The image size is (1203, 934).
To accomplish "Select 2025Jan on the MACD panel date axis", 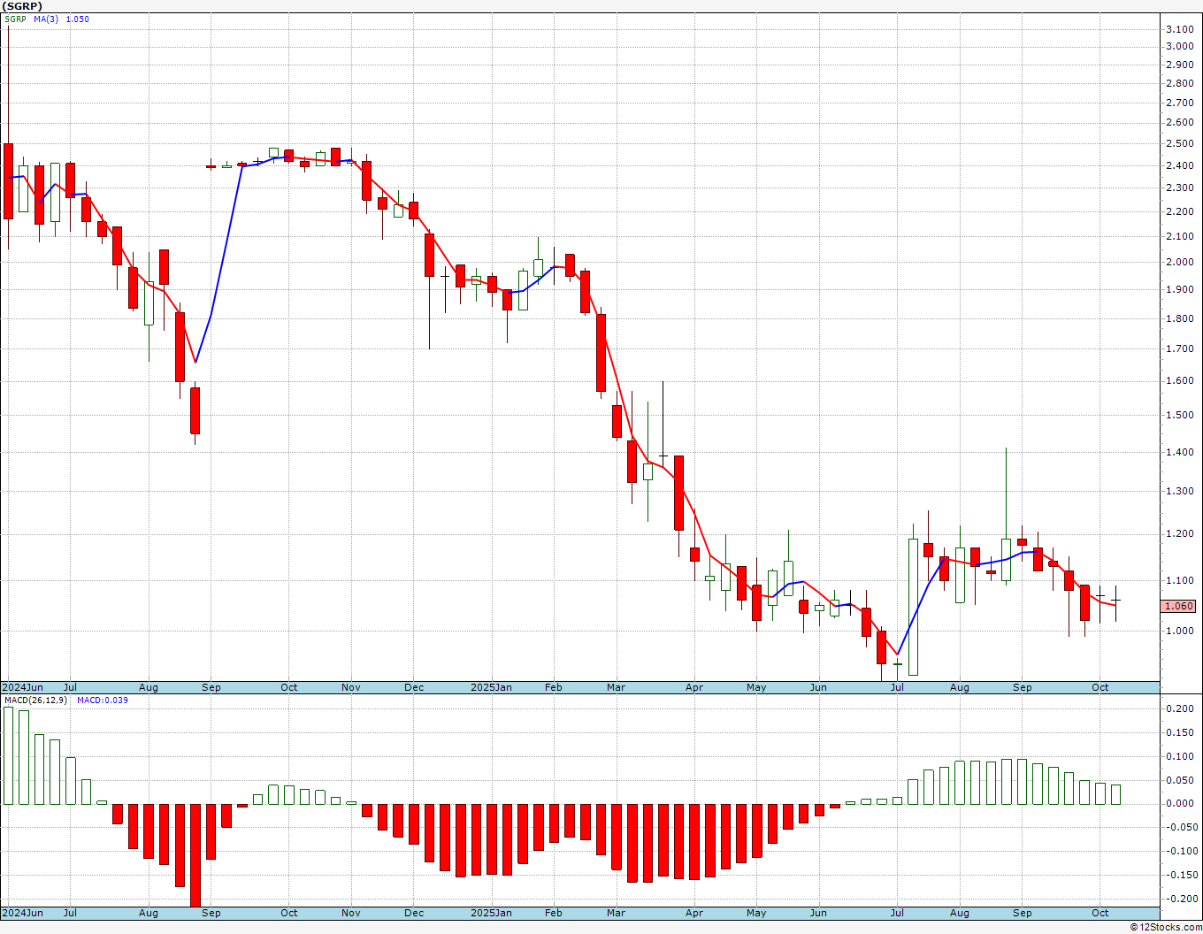I will coord(491,913).
